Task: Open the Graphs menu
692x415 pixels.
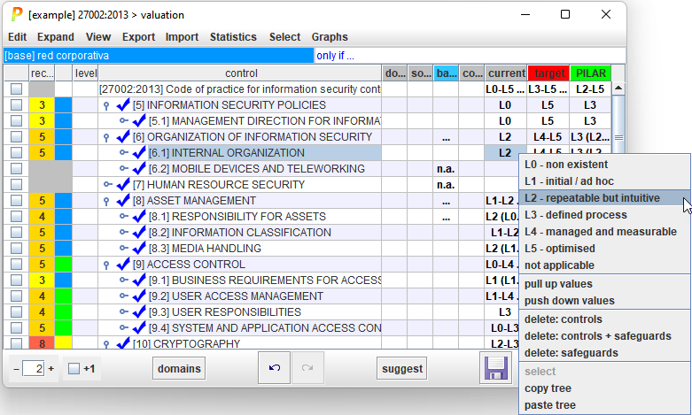Action: pos(330,37)
